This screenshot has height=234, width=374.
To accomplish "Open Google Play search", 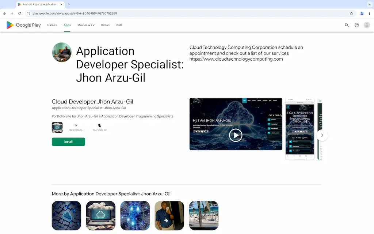I will pos(347,25).
